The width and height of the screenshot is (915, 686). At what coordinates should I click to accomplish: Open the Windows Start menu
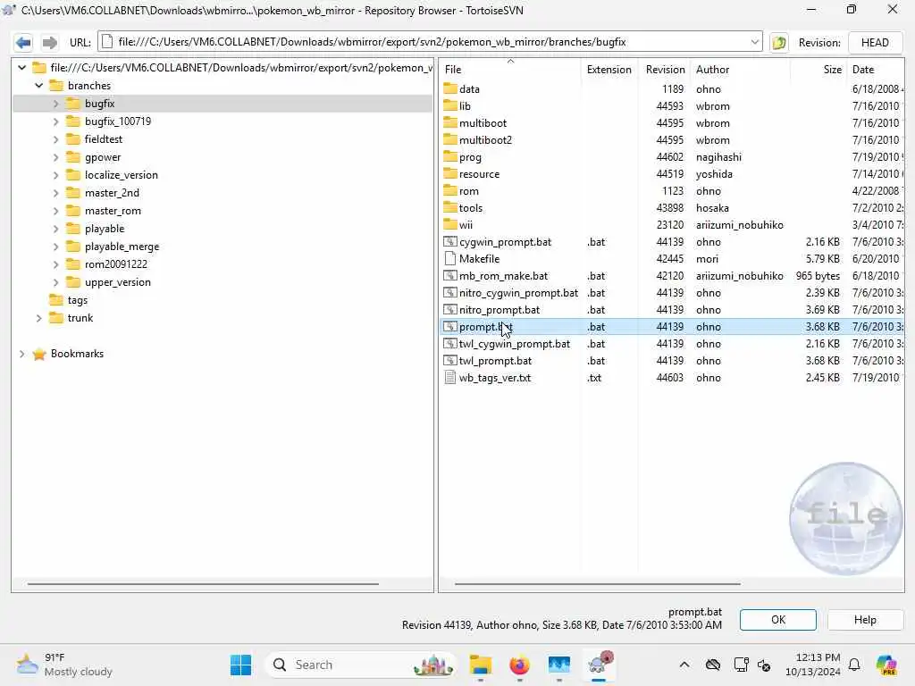(x=240, y=665)
